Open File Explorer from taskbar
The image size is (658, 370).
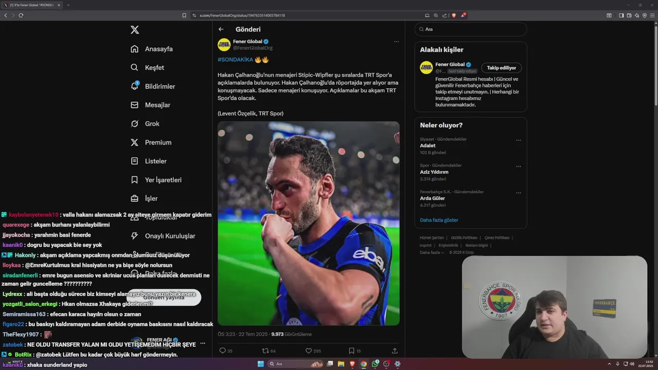(341, 364)
